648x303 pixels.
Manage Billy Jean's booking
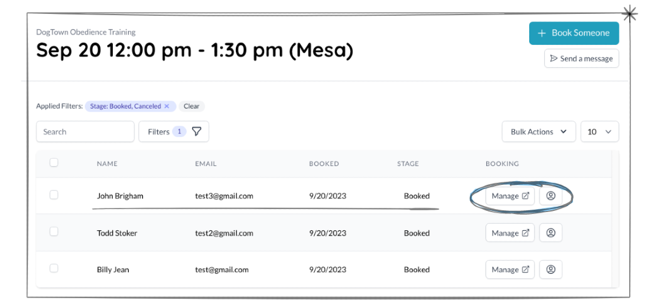point(510,270)
